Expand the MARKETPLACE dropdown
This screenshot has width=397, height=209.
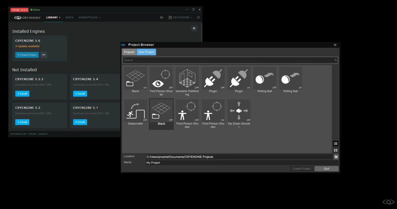click(90, 17)
